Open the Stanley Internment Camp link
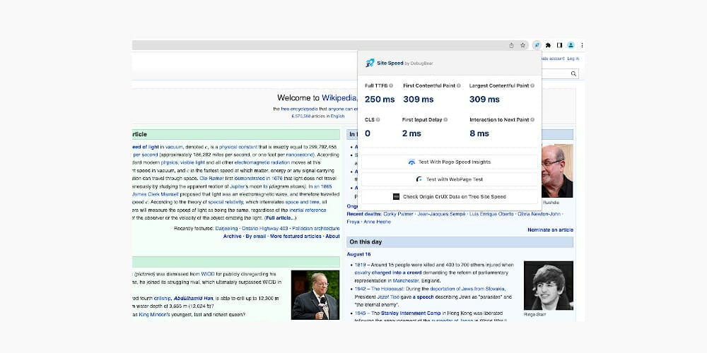The height and width of the screenshot is (353, 707). [x=410, y=313]
